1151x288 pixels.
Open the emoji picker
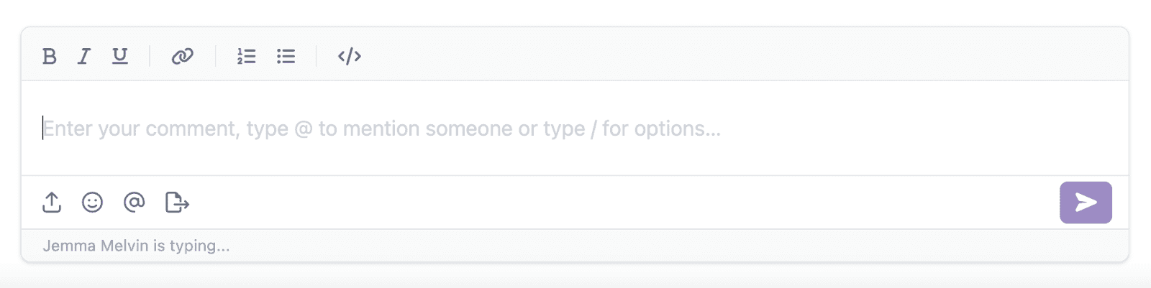click(x=92, y=203)
